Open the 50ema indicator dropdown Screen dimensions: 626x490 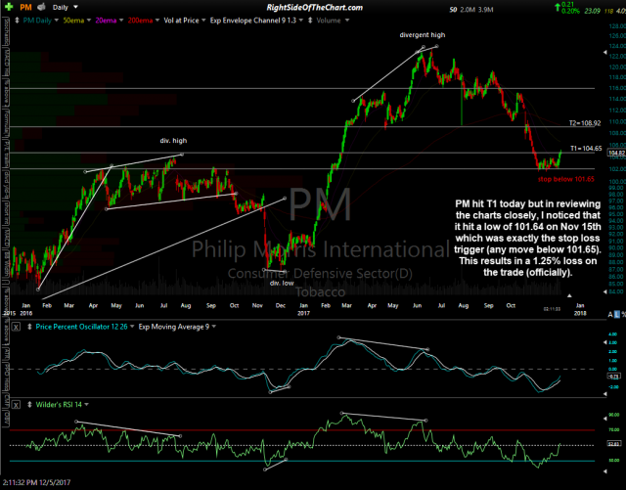89,20
